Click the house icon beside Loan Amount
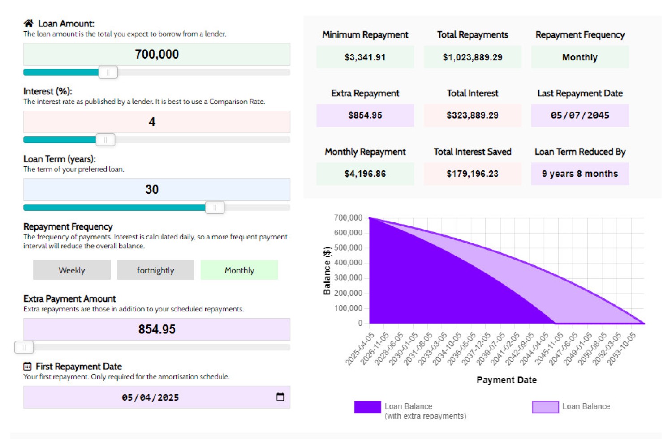The image size is (672, 439). [29, 23]
